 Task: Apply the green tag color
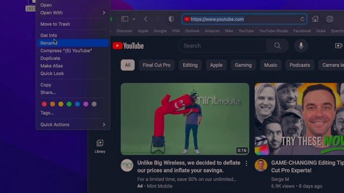[69, 104]
